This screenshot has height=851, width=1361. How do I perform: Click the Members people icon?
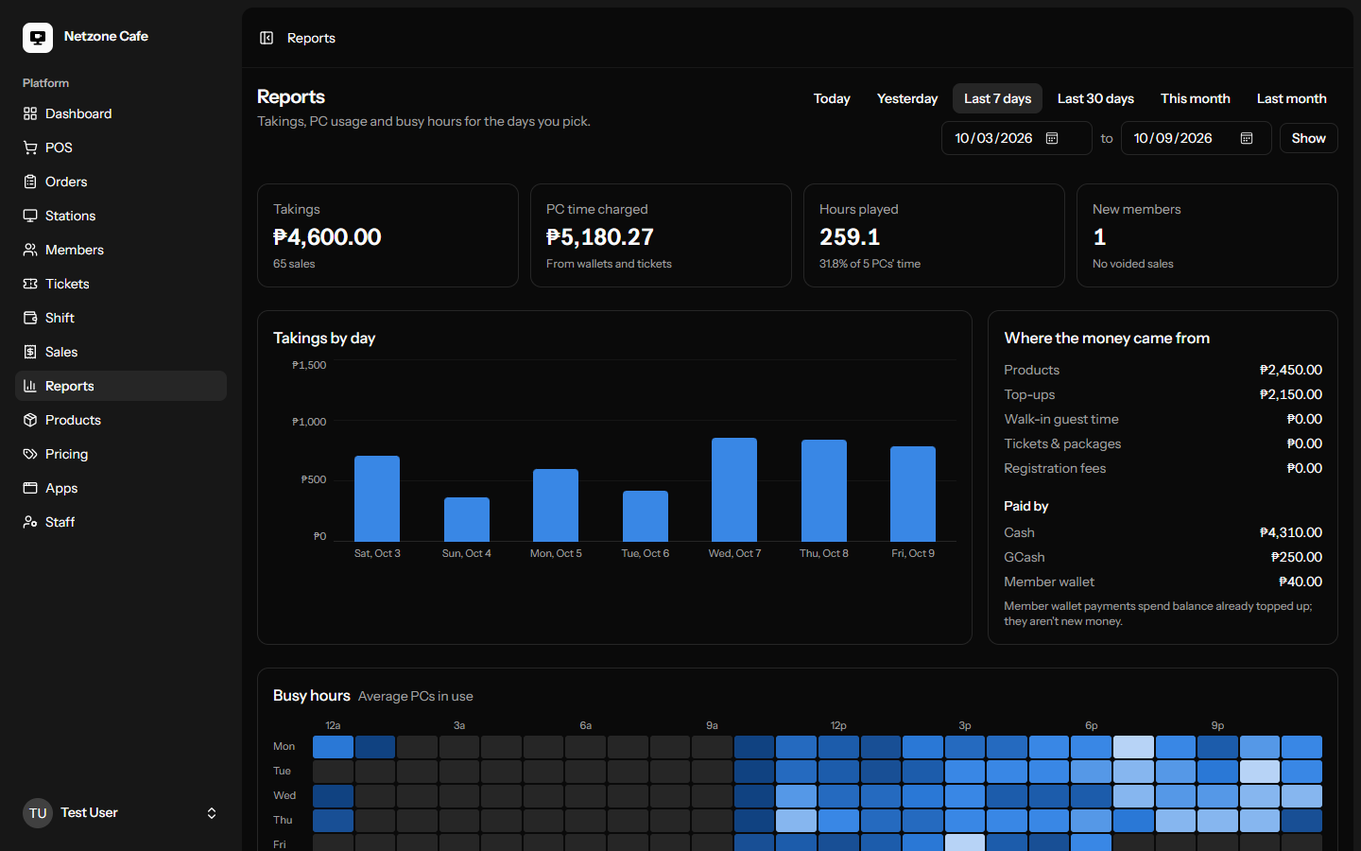click(30, 250)
